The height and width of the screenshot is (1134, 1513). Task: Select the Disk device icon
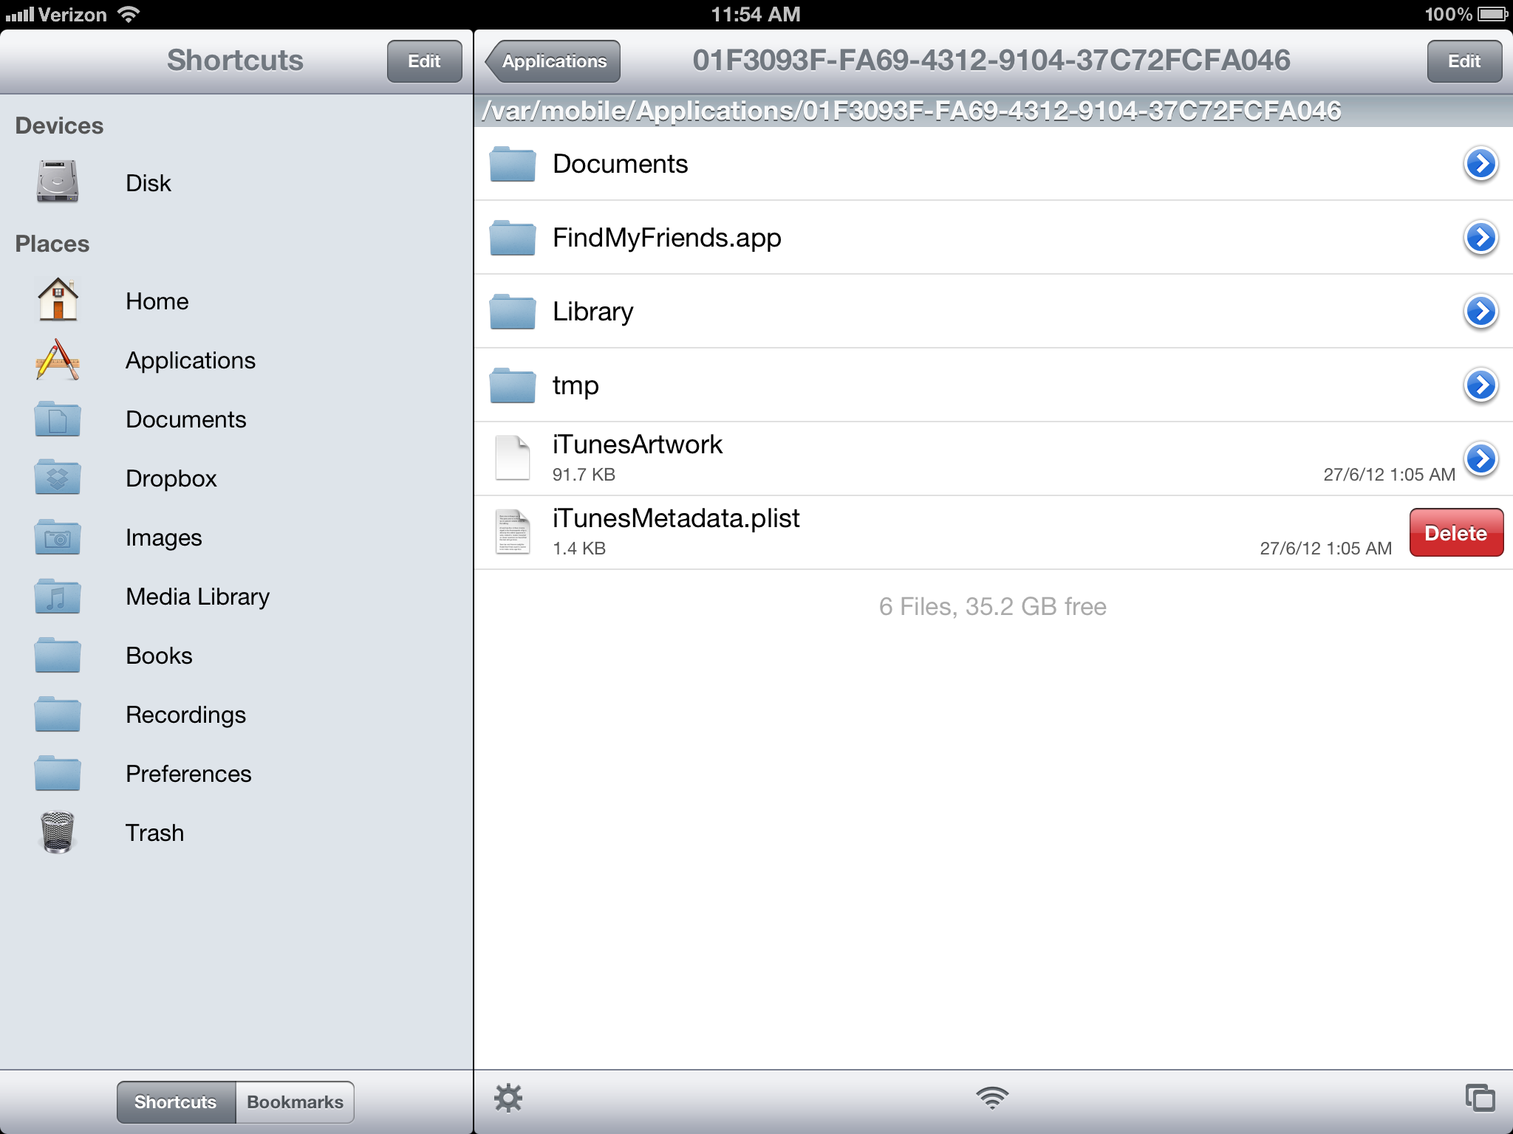tap(58, 182)
